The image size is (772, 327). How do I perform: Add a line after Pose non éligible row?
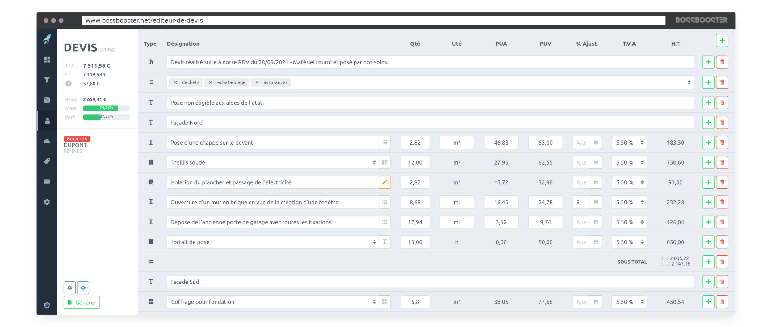pyautogui.click(x=708, y=103)
